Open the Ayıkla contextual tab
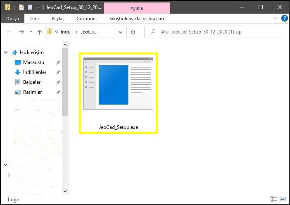 point(137,8)
